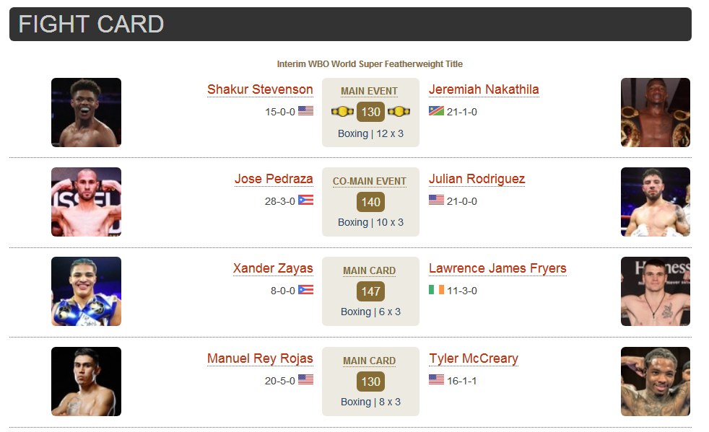Click Tyler McCreary's photo thumbnail

coord(656,382)
